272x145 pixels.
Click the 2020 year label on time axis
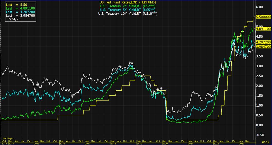[165, 143]
